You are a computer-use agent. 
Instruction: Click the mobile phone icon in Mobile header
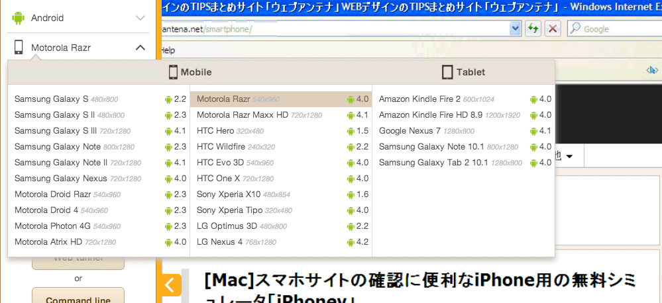[173, 72]
